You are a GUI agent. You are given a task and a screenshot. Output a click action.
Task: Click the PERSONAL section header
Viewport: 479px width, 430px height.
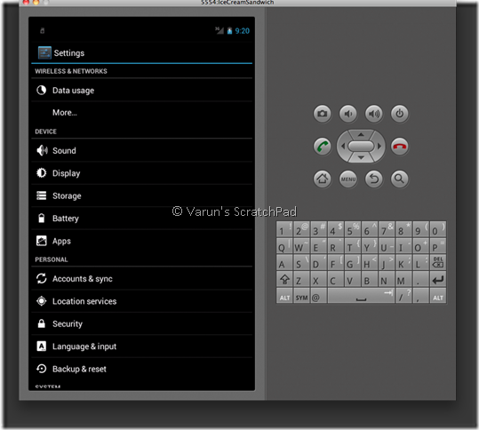(x=52, y=259)
